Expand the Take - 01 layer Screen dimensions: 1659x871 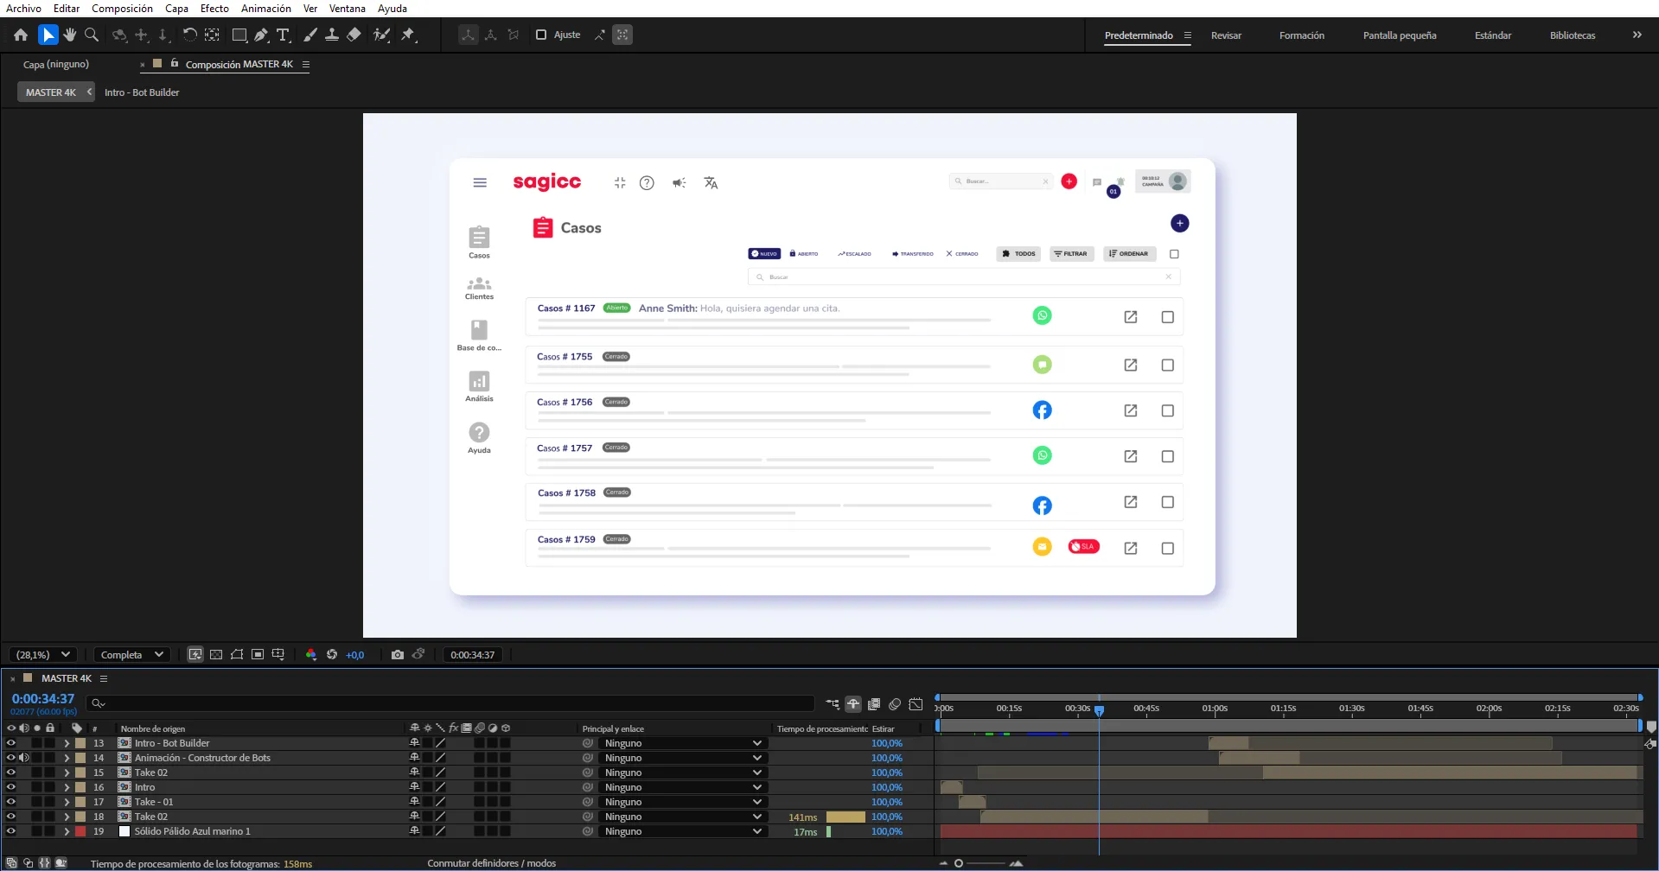(67, 802)
